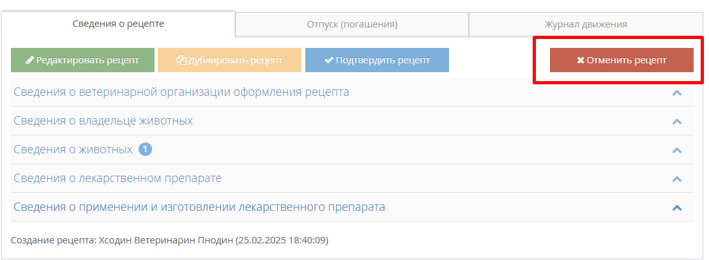
Task: Click Сведения о применении и изготовлении heading
Action: point(199,207)
